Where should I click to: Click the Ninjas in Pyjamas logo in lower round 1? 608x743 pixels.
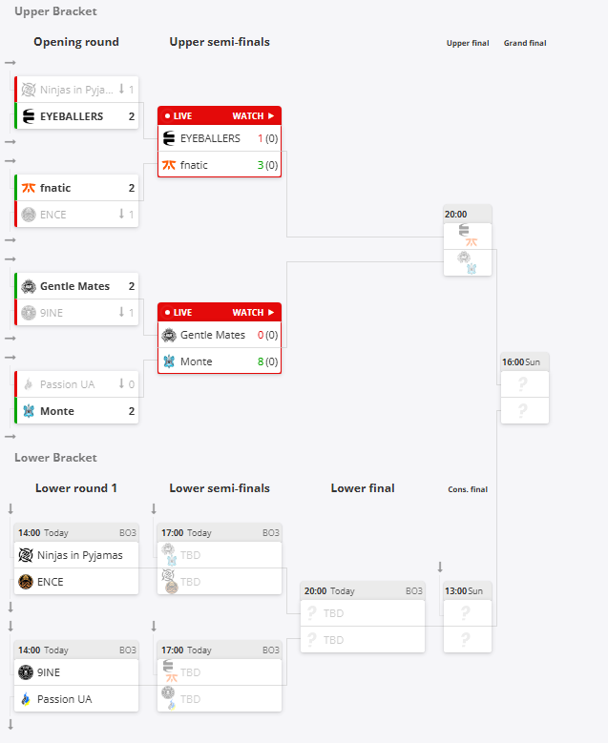click(x=26, y=555)
